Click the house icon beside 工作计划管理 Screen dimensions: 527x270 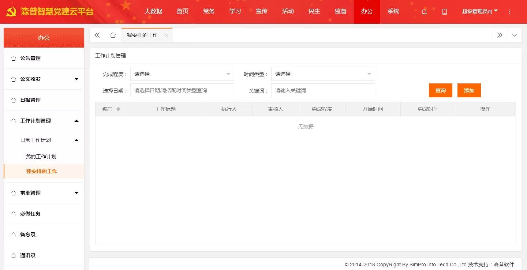point(14,121)
